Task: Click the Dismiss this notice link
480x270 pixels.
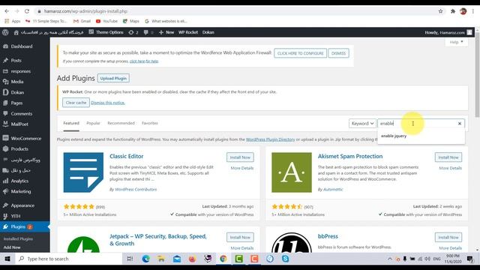Action: pyautogui.click(x=108, y=103)
